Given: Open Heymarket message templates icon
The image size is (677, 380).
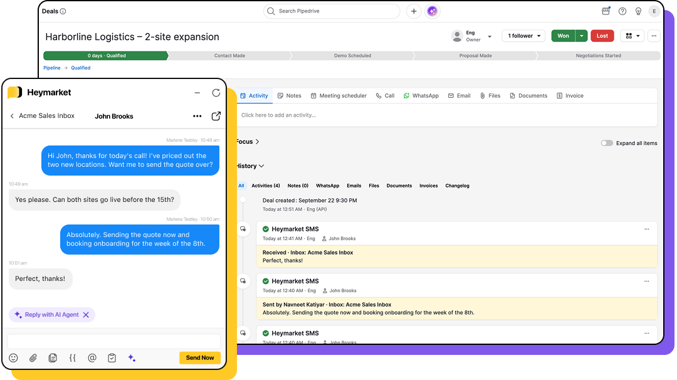Looking at the screenshot, I should pyautogui.click(x=53, y=358).
